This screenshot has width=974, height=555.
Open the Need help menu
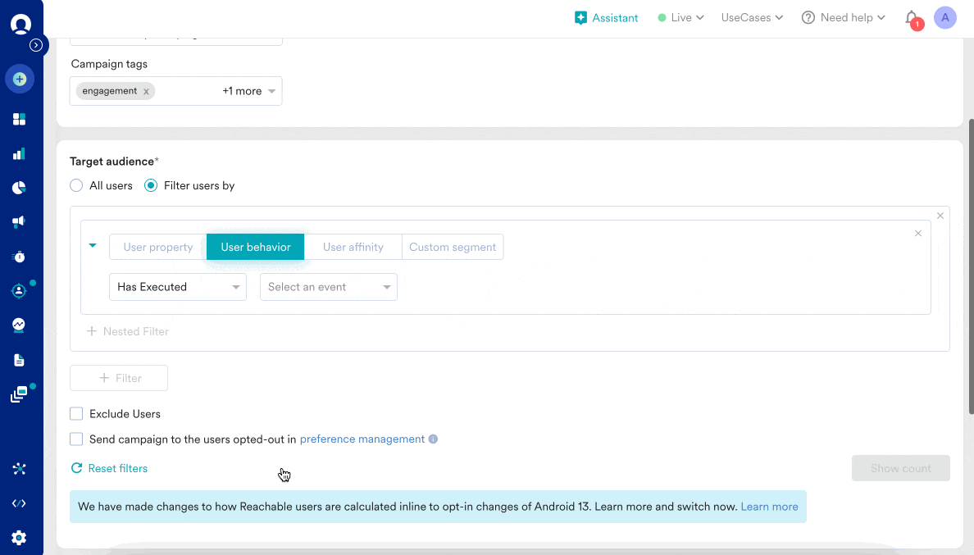pyautogui.click(x=843, y=18)
